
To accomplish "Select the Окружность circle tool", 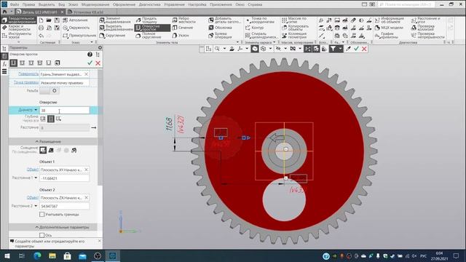I will pos(76,28).
